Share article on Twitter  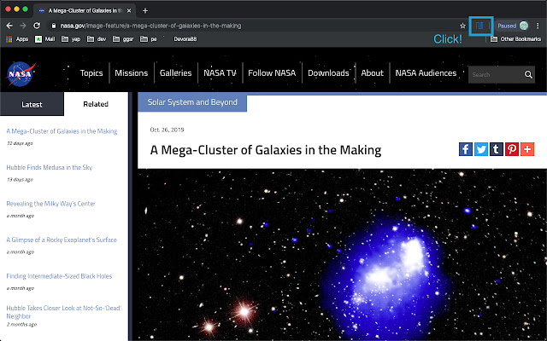[x=480, y=149]
